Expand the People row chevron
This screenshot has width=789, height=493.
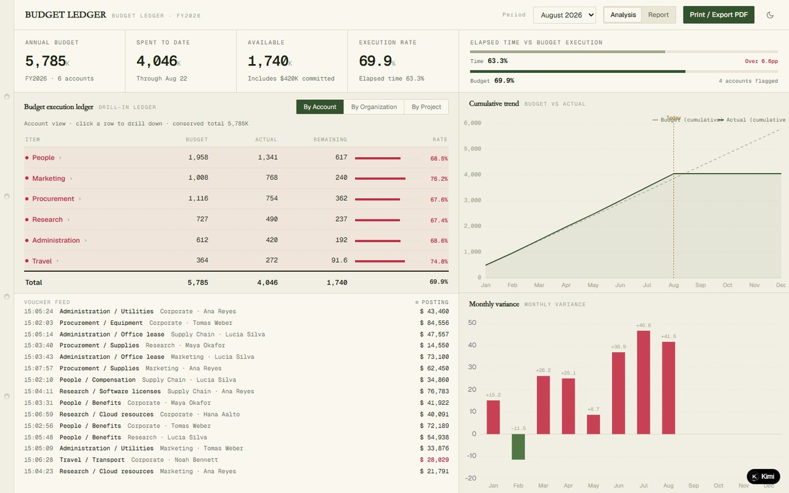[x=60, y=158]
